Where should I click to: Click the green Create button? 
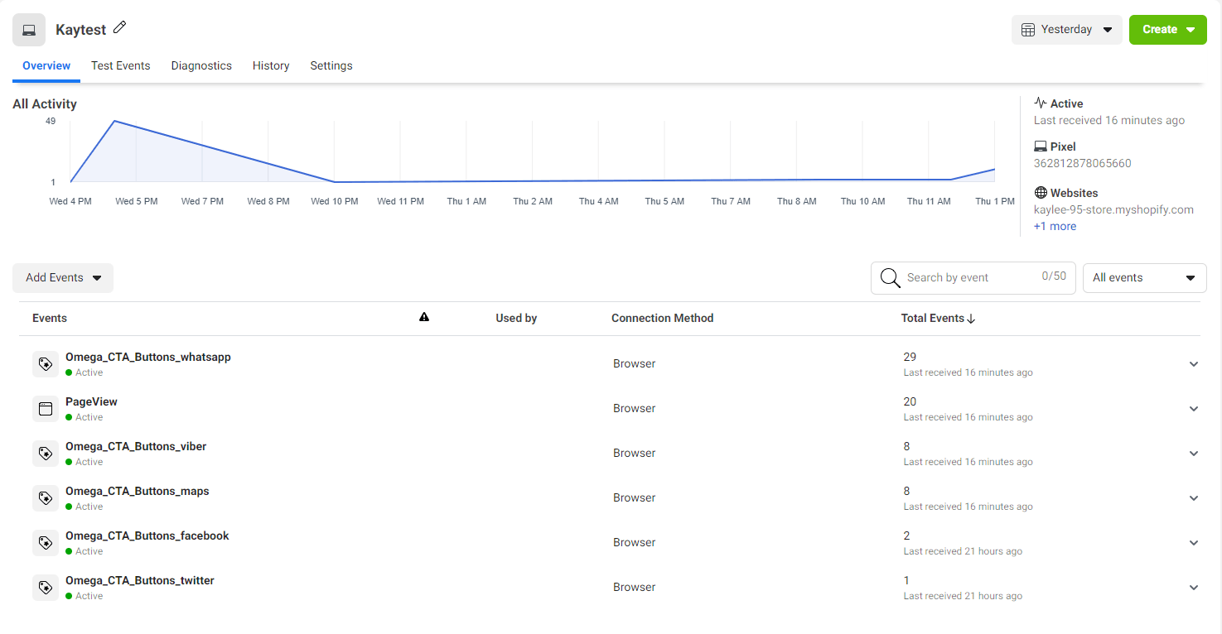tap(1167, 30)
